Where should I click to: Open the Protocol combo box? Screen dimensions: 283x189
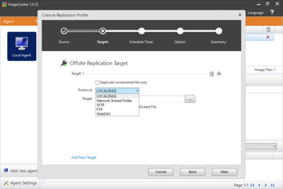tap(117, 91)
